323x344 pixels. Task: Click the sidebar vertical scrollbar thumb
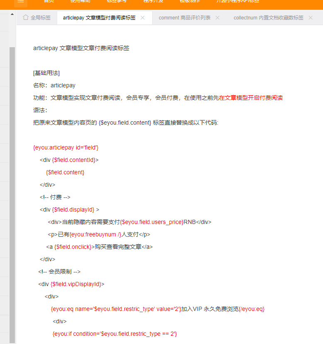tap(12, 195)
